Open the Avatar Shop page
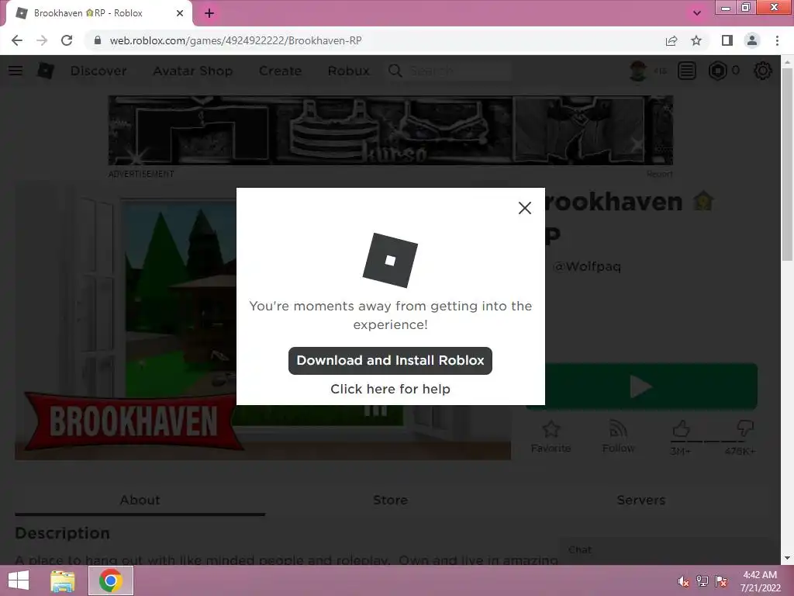Viewport: 794px width, 596px height. point(193,71)
